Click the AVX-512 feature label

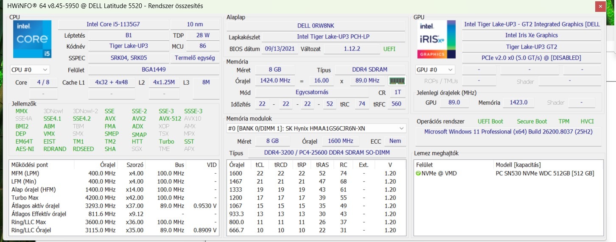169,119
